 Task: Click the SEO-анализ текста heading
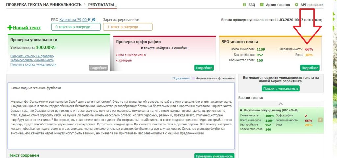(x=240, y=42)
